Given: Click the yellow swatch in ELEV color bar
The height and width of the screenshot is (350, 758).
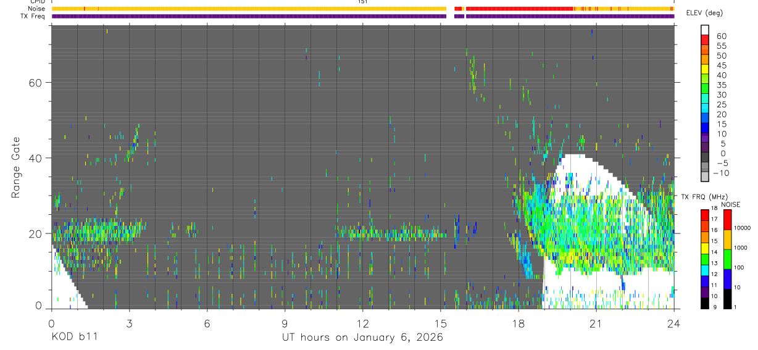Looking at the screenshot, I should (705, 69).
